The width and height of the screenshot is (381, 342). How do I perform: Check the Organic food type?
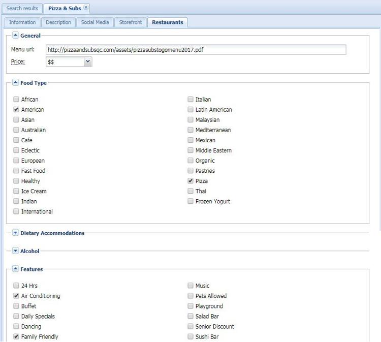click(x=190, y=161)
